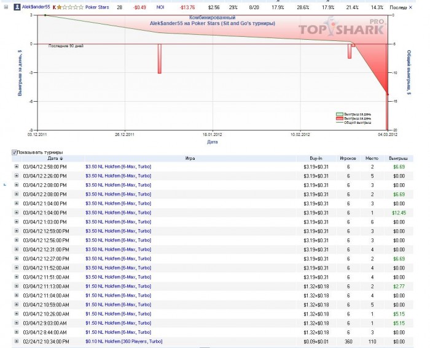
Task: Click the $2.77 winnings value
Action: pyautogui.click(x=399, y=287)
